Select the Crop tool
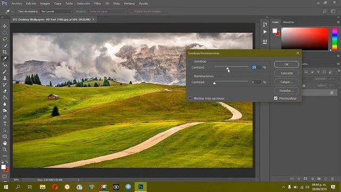 [x=5, y=52]
